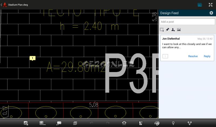This screenshot has width=216, height=127.
Task: Click the Stadium Plan.dwg title
Action: [18, 5]
